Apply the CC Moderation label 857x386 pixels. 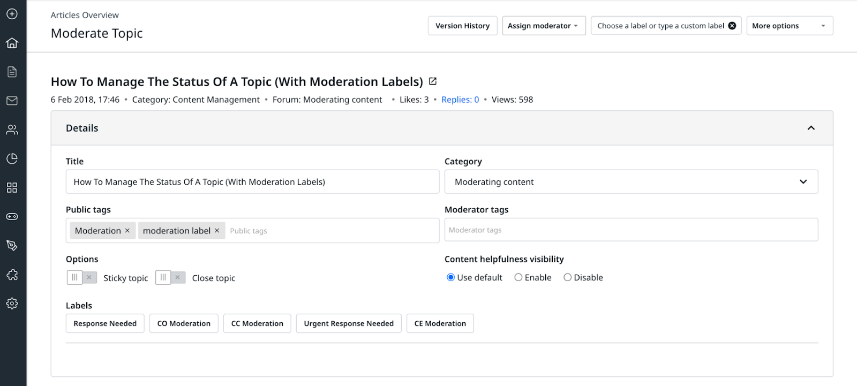[257, 323]
